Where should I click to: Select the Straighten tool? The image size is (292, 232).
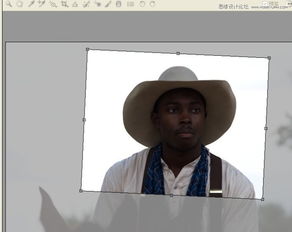pyautogui.click(x=75, y=4)
